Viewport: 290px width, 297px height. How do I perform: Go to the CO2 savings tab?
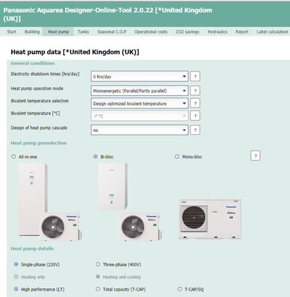(188, 32)
